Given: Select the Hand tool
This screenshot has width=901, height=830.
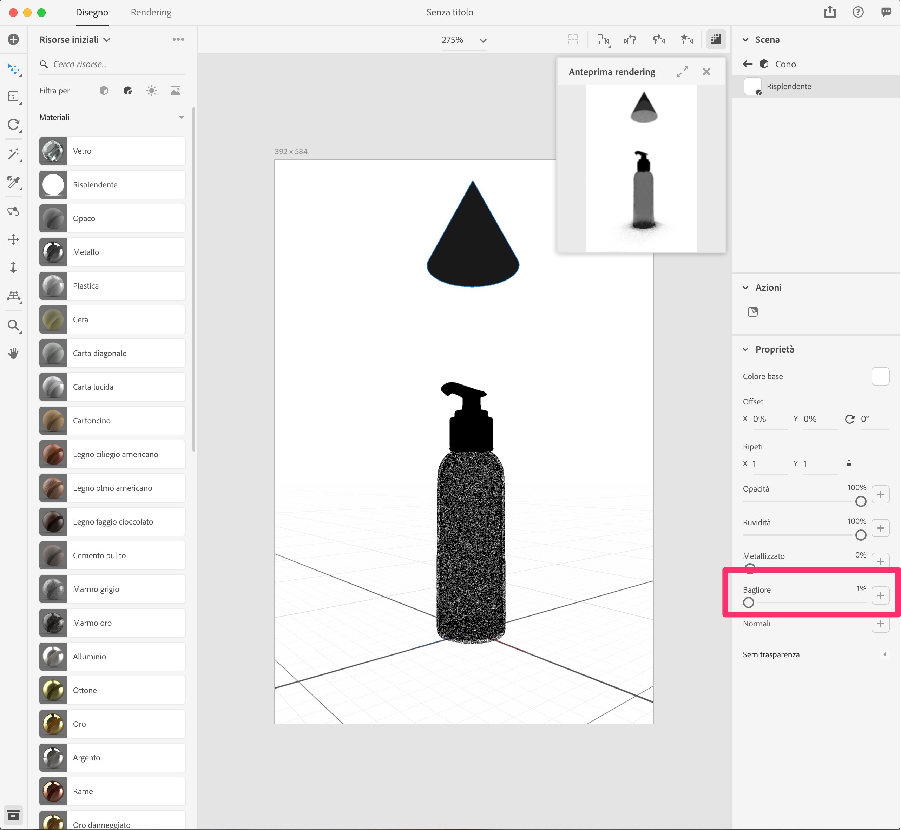Looking at the screenshot, I should (13, 354).
